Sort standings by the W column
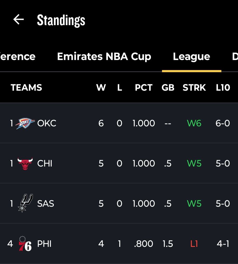Image resolution: width=238 pixels, height=264 pixels. pos(101,87)
